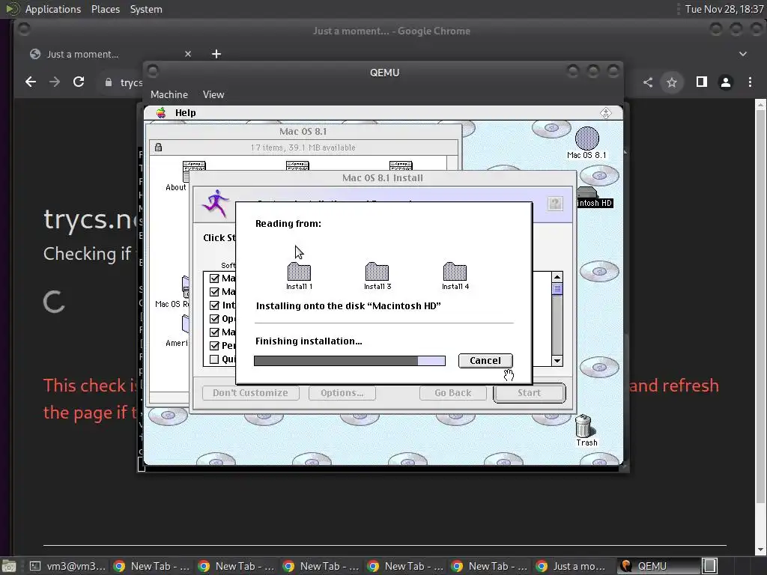Toggle the second software checkbox in the list
The width and height of the screenshot is (767, 575).
pos(214,292)
